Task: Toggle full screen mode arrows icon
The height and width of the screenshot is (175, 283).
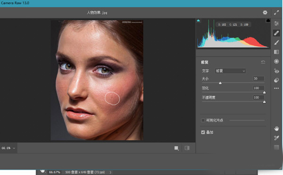Action: pyautogui.click(x=276, y=12)
